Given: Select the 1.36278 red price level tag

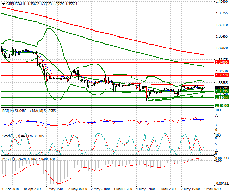Looking at the screenshot, I should pos(221,75).
